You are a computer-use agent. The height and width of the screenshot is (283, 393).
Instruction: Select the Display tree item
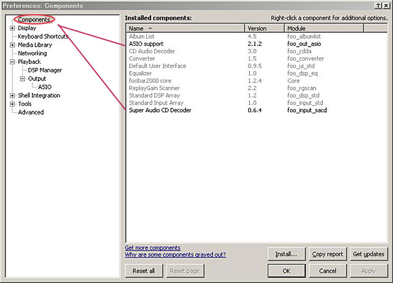click(x=27, y=28)
